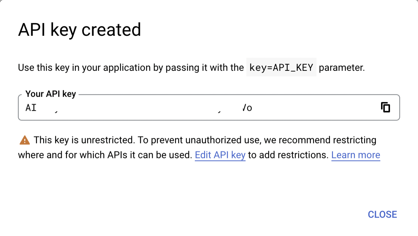Click the "This key is unrestricted" warning text
418x236 pixels.
click(x=84, y=140)
